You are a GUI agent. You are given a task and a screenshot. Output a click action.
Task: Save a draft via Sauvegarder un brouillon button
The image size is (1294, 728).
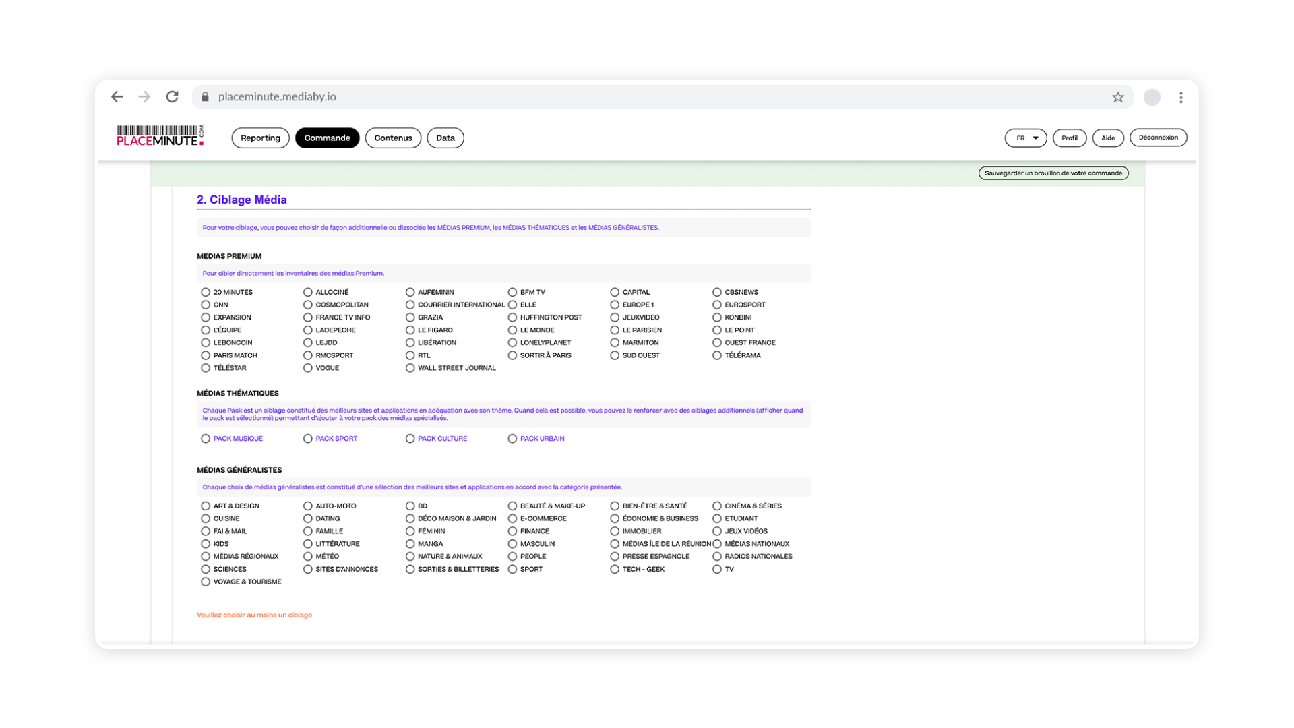point(1053,173)
